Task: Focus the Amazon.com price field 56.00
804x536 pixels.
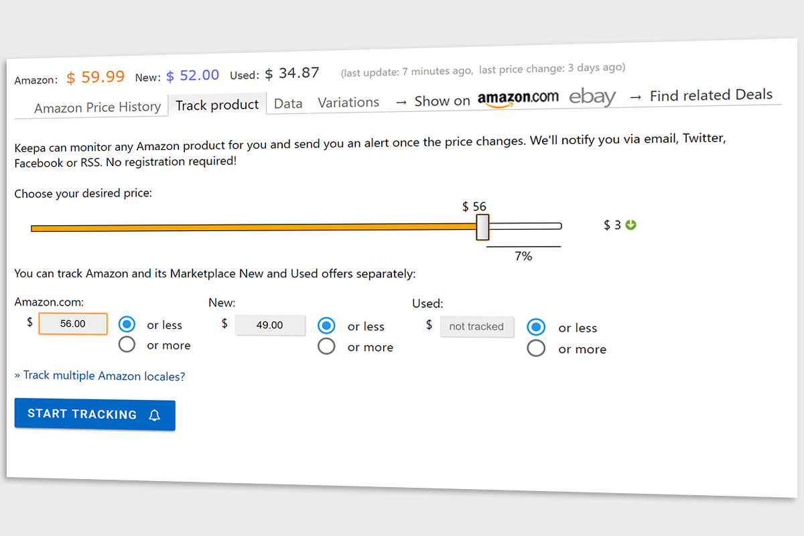Action: click(x=73, y=324)
